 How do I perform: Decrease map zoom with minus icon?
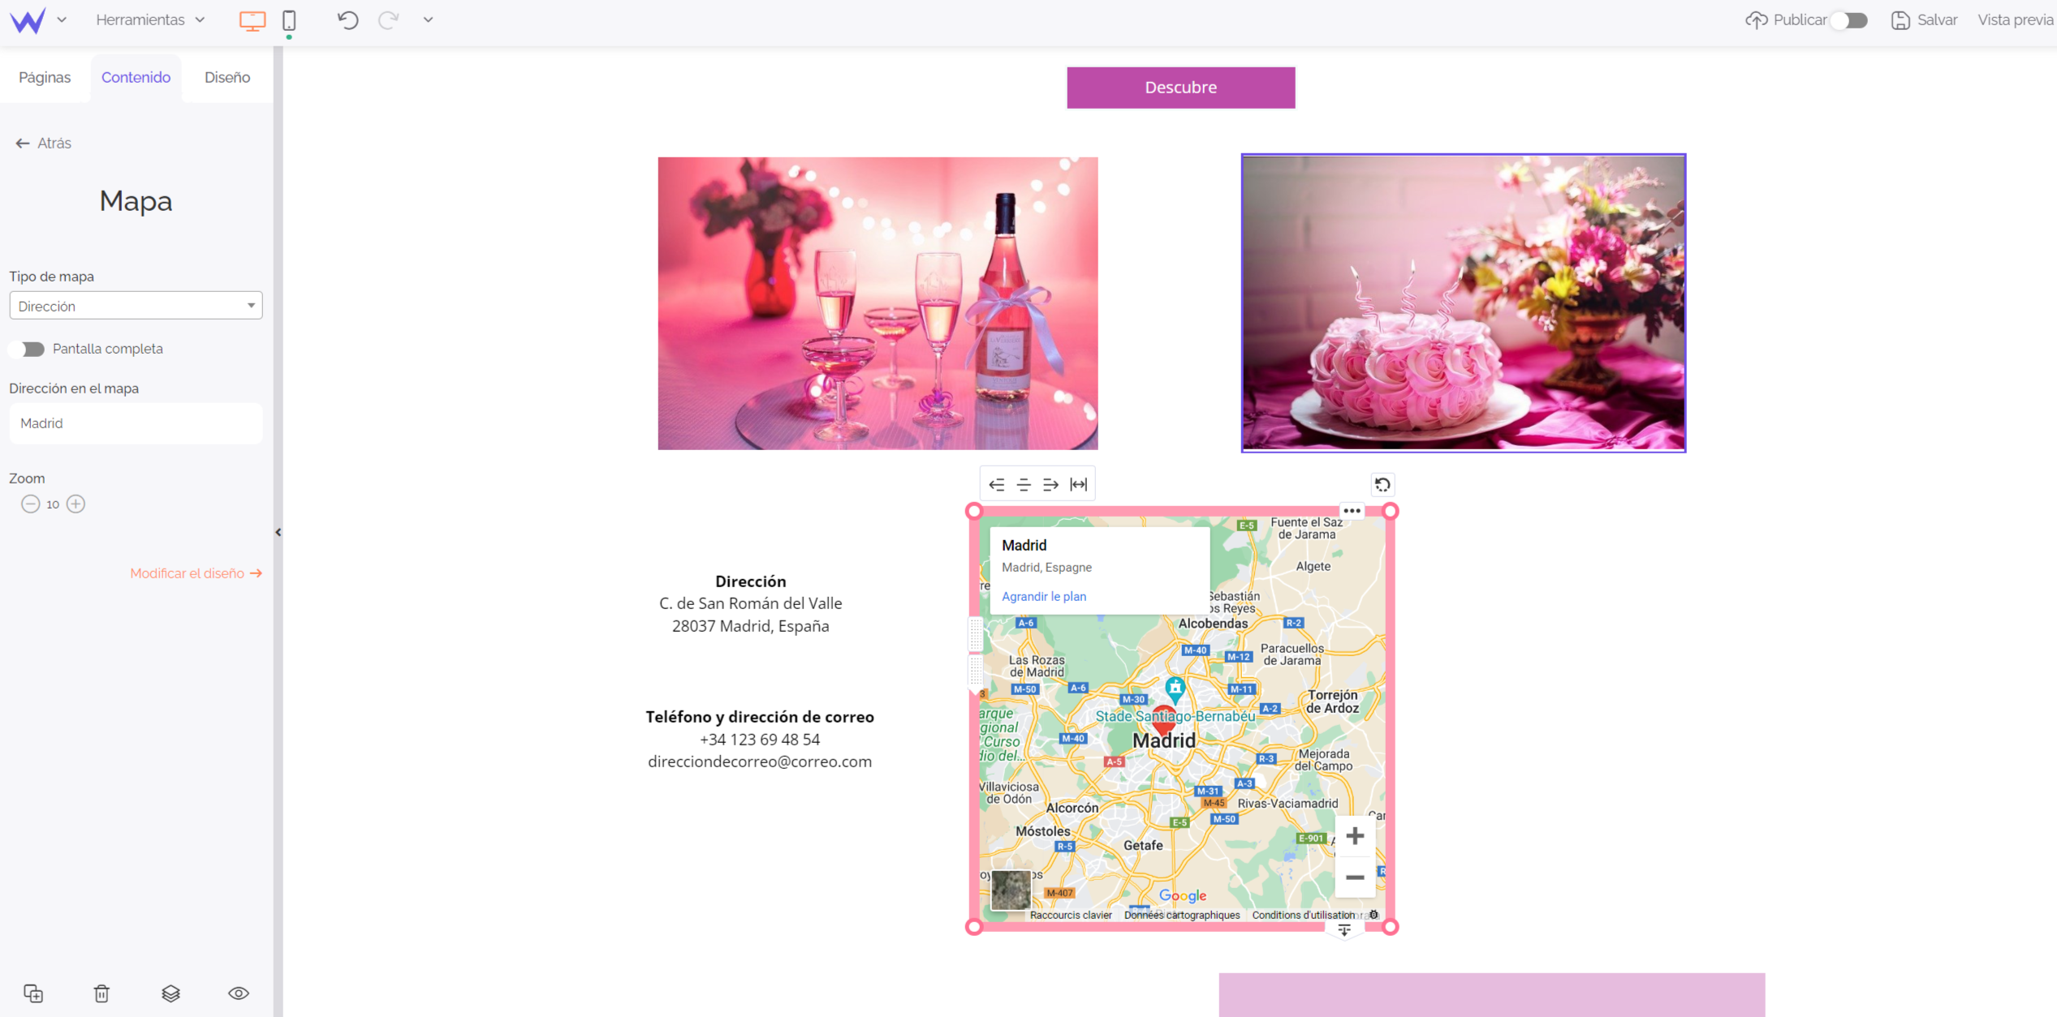(x=30, y=504)
